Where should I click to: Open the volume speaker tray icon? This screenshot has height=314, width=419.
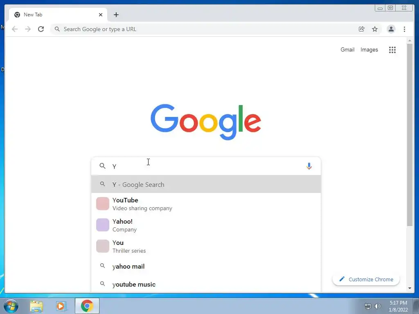(x=378, y=306)
